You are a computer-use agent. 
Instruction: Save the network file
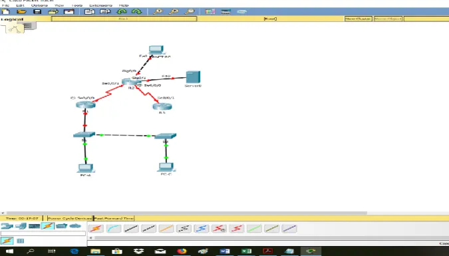pos(37,12)
